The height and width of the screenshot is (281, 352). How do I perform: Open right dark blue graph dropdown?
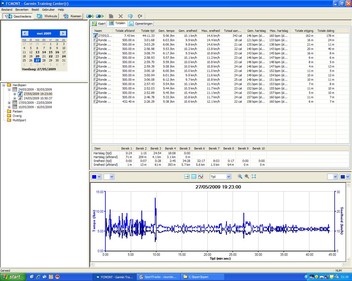tap(348, 177)
